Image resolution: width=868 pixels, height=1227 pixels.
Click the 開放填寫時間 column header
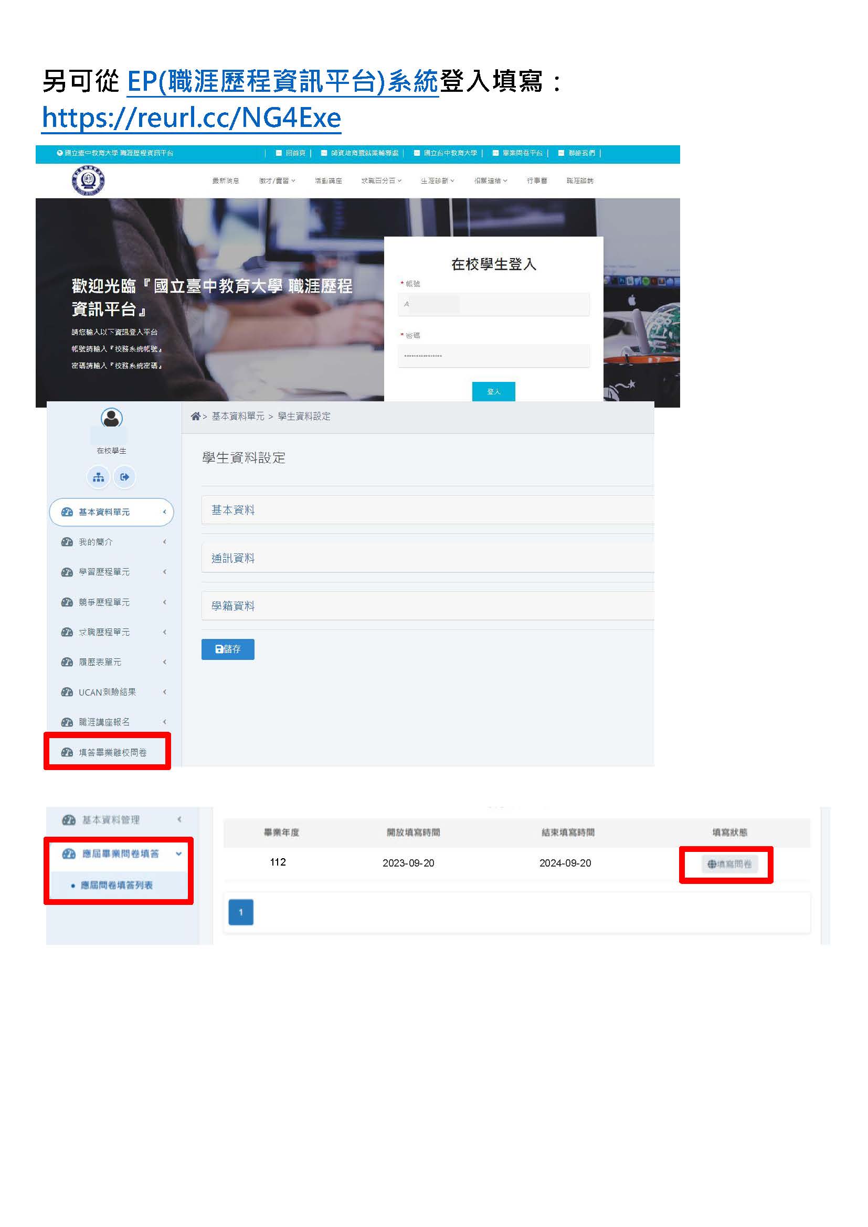(x=413, y=832)
